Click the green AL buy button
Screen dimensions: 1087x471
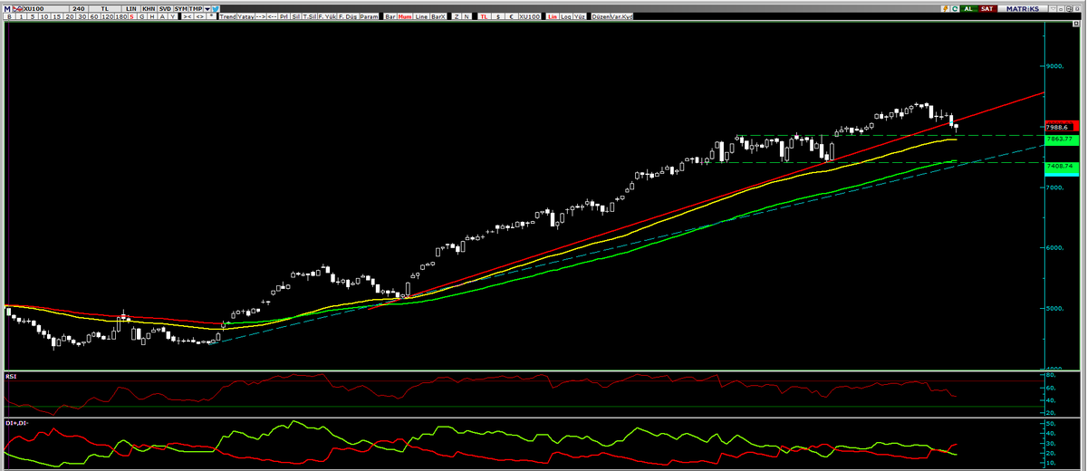968,8
